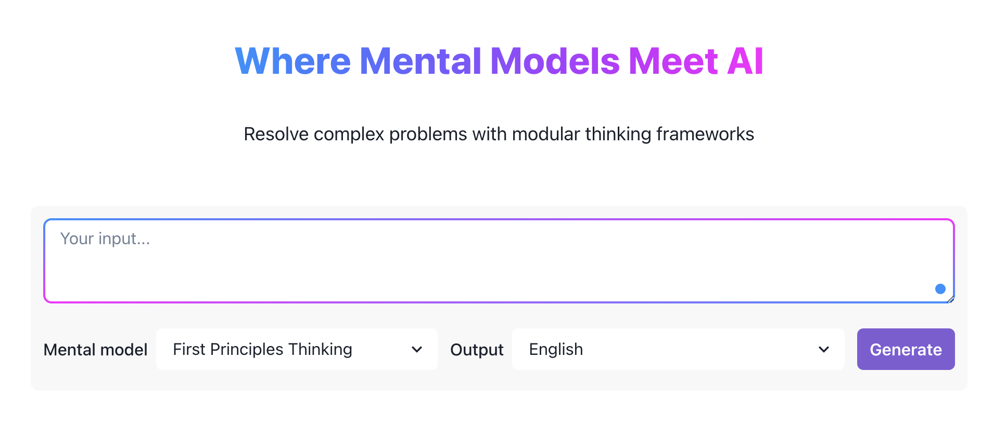Click the word 'frameworks' in the subtitle
Viewport: 993px width, 424px height.
(x=705, y=134)
